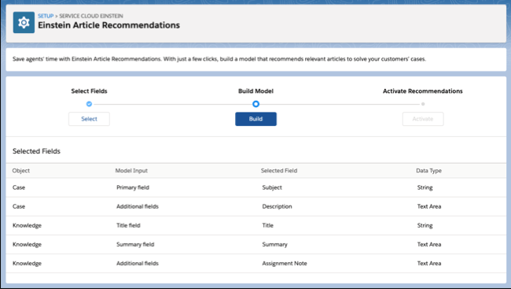Click String type in Title row

tap(425, 225)
